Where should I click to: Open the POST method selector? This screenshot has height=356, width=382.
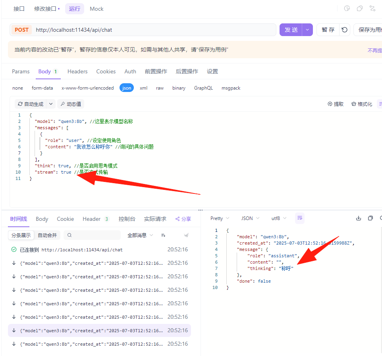pyautogui.click(x=21, y=30)
